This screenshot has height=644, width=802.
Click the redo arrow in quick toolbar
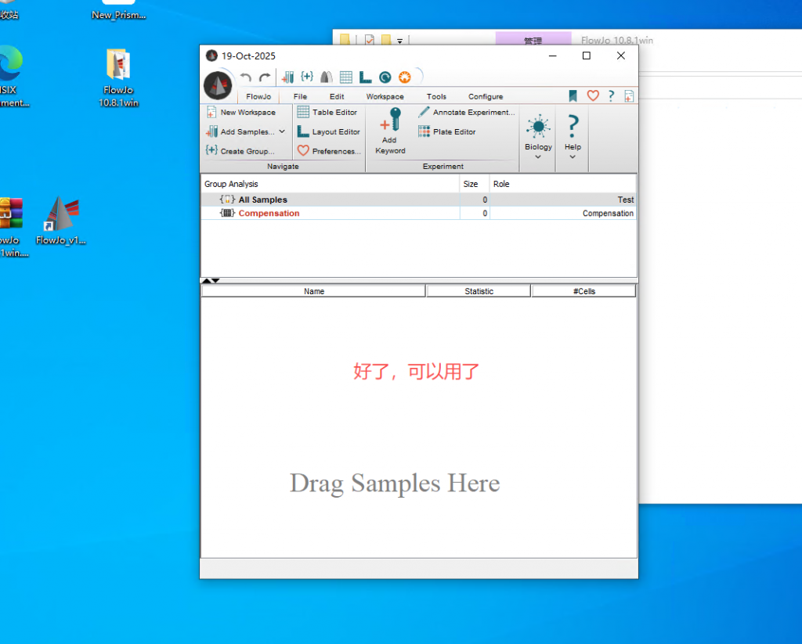265,77
